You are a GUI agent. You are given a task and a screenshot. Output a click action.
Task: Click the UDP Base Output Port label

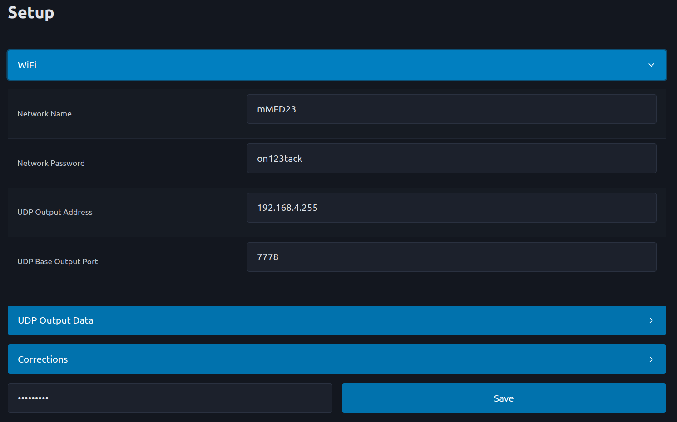click(57, 262)
